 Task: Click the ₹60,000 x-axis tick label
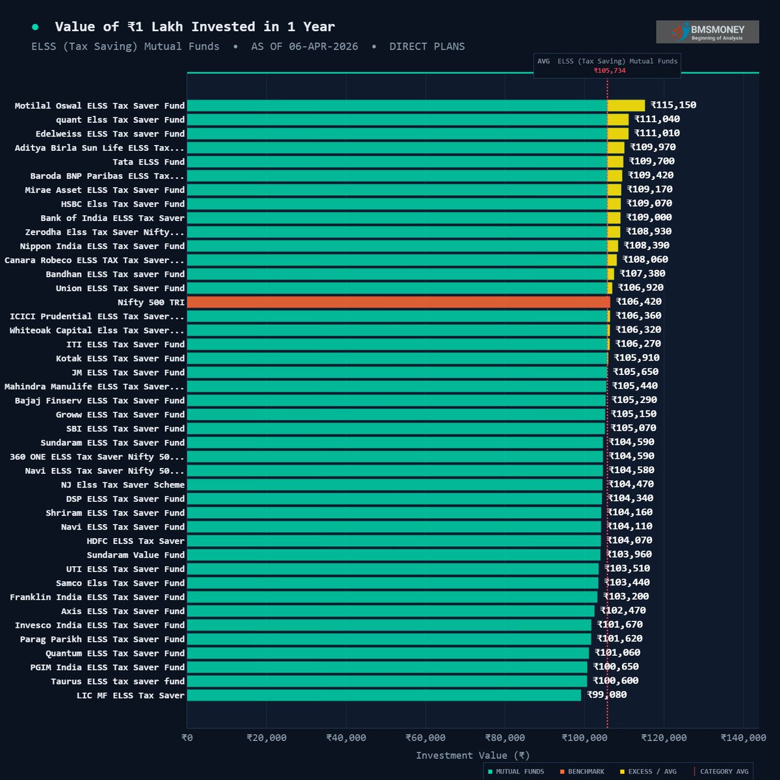[426, 738]
